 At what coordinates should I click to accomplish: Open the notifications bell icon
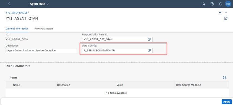tap(220, 4)
